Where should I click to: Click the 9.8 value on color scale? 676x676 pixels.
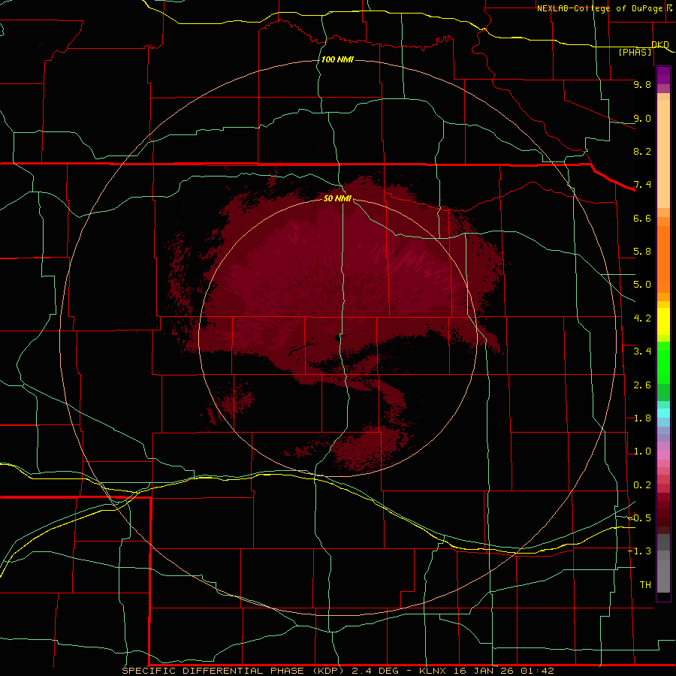642,84
